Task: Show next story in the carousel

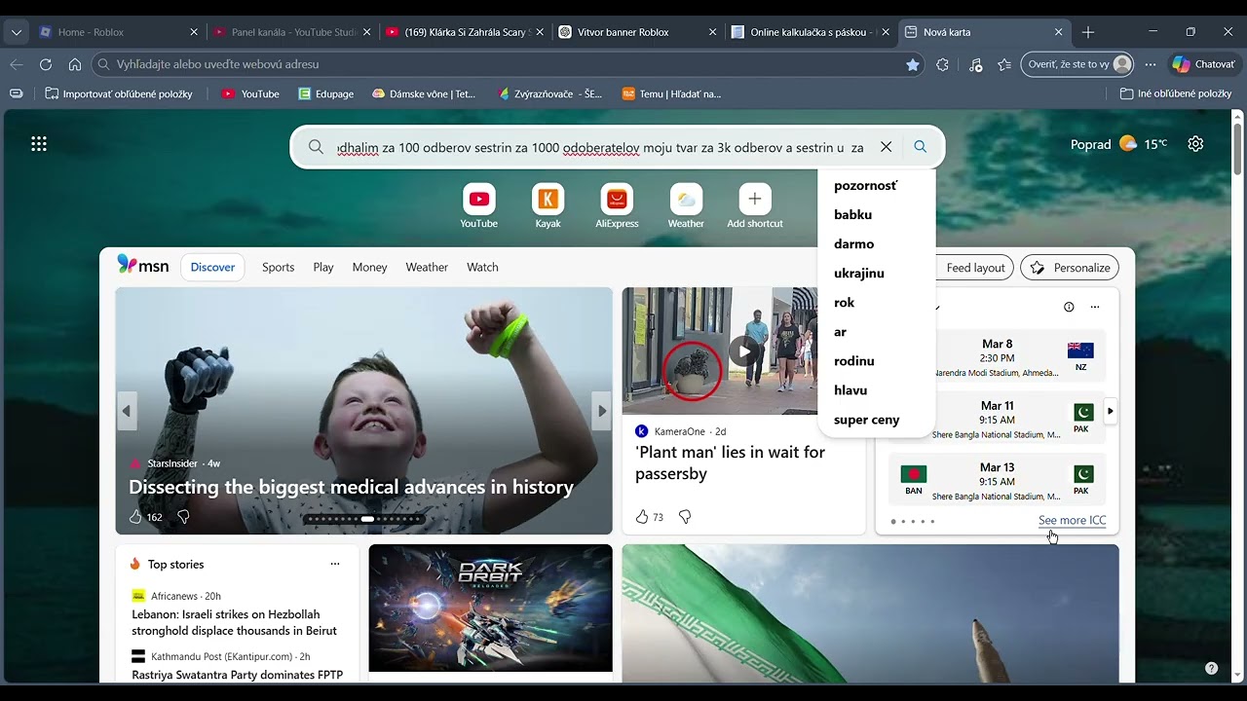Action: coord(602,411)
